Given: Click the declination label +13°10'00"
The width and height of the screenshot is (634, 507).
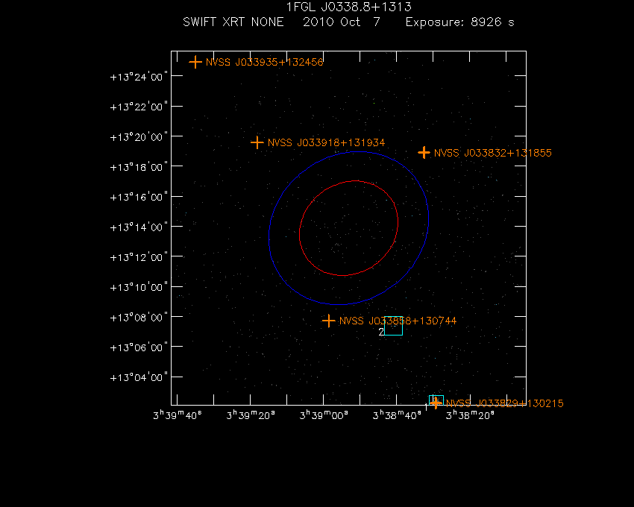Looking at the screenshot, I should [x=139, y=288].
